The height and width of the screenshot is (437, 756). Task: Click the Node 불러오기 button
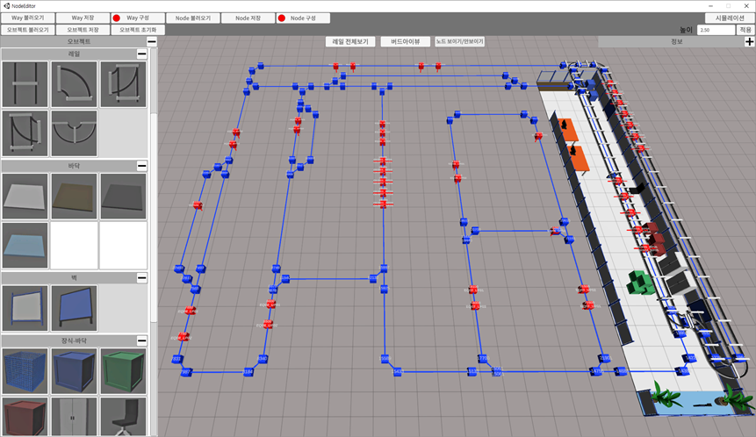tap(193, 18)
